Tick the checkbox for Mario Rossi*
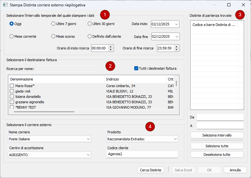 coord(12,86)
